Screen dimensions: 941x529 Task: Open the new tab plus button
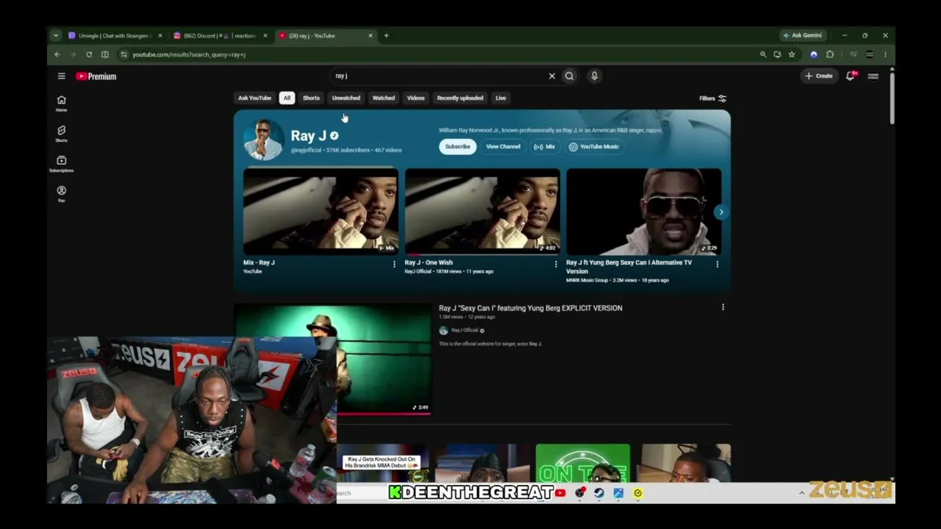[386, 35]
